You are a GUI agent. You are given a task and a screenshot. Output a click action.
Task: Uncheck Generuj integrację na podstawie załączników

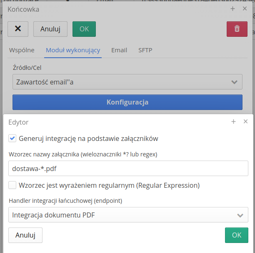12,138
